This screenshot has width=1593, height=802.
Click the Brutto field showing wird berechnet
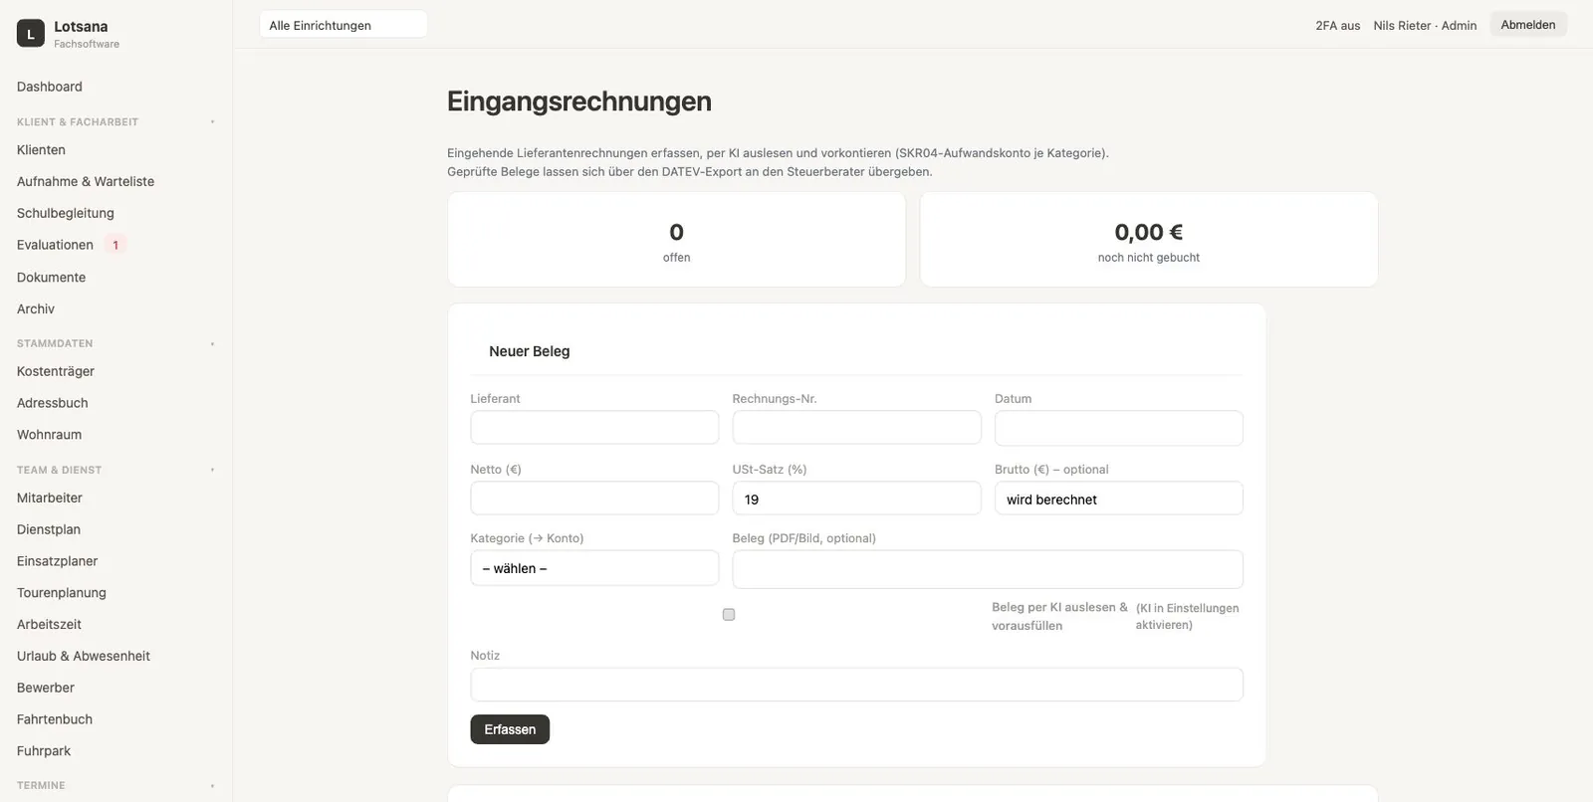pyautogui.click(x=1119, y=499)
